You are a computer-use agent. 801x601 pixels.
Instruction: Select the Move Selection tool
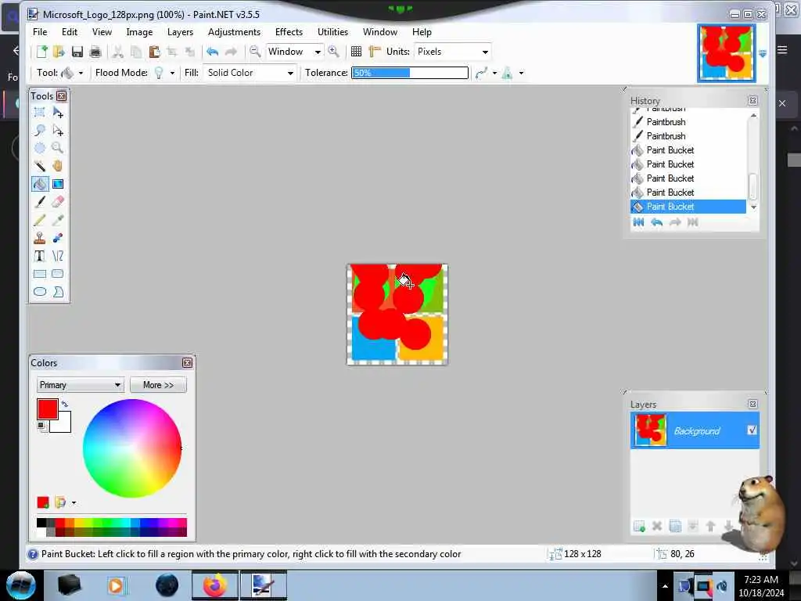coord(58,130)
